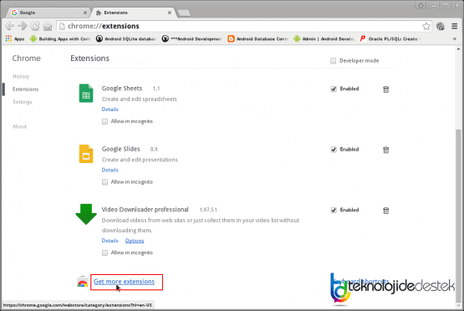Open the Admin Android Develop bookmark
Screen dimensions: 464x311
pyautogui.click(x=324, y=38)
